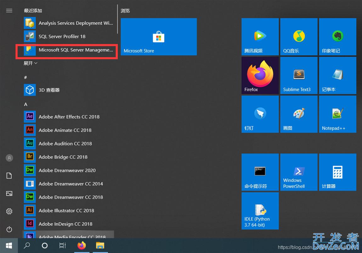Viewport: 362px width, 253px height.
Task: Click the user account icon in sidebar
Action: pos(9,158)
